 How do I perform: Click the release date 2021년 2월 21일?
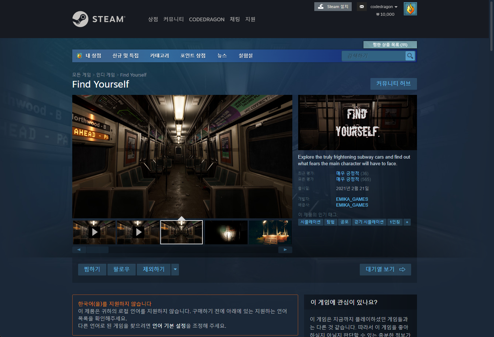coord(352,188)
